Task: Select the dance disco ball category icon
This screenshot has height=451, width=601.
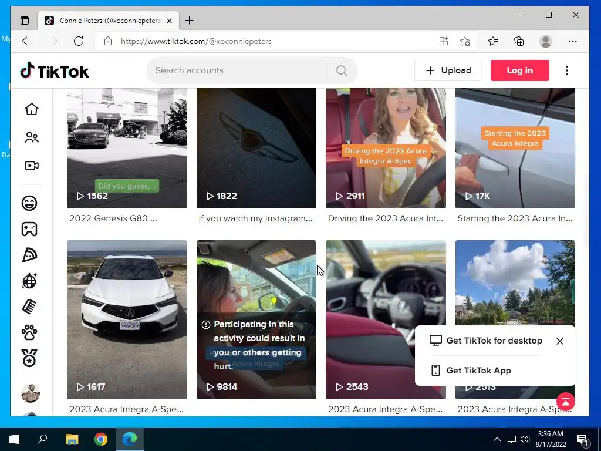Action: tap(29, 281)
